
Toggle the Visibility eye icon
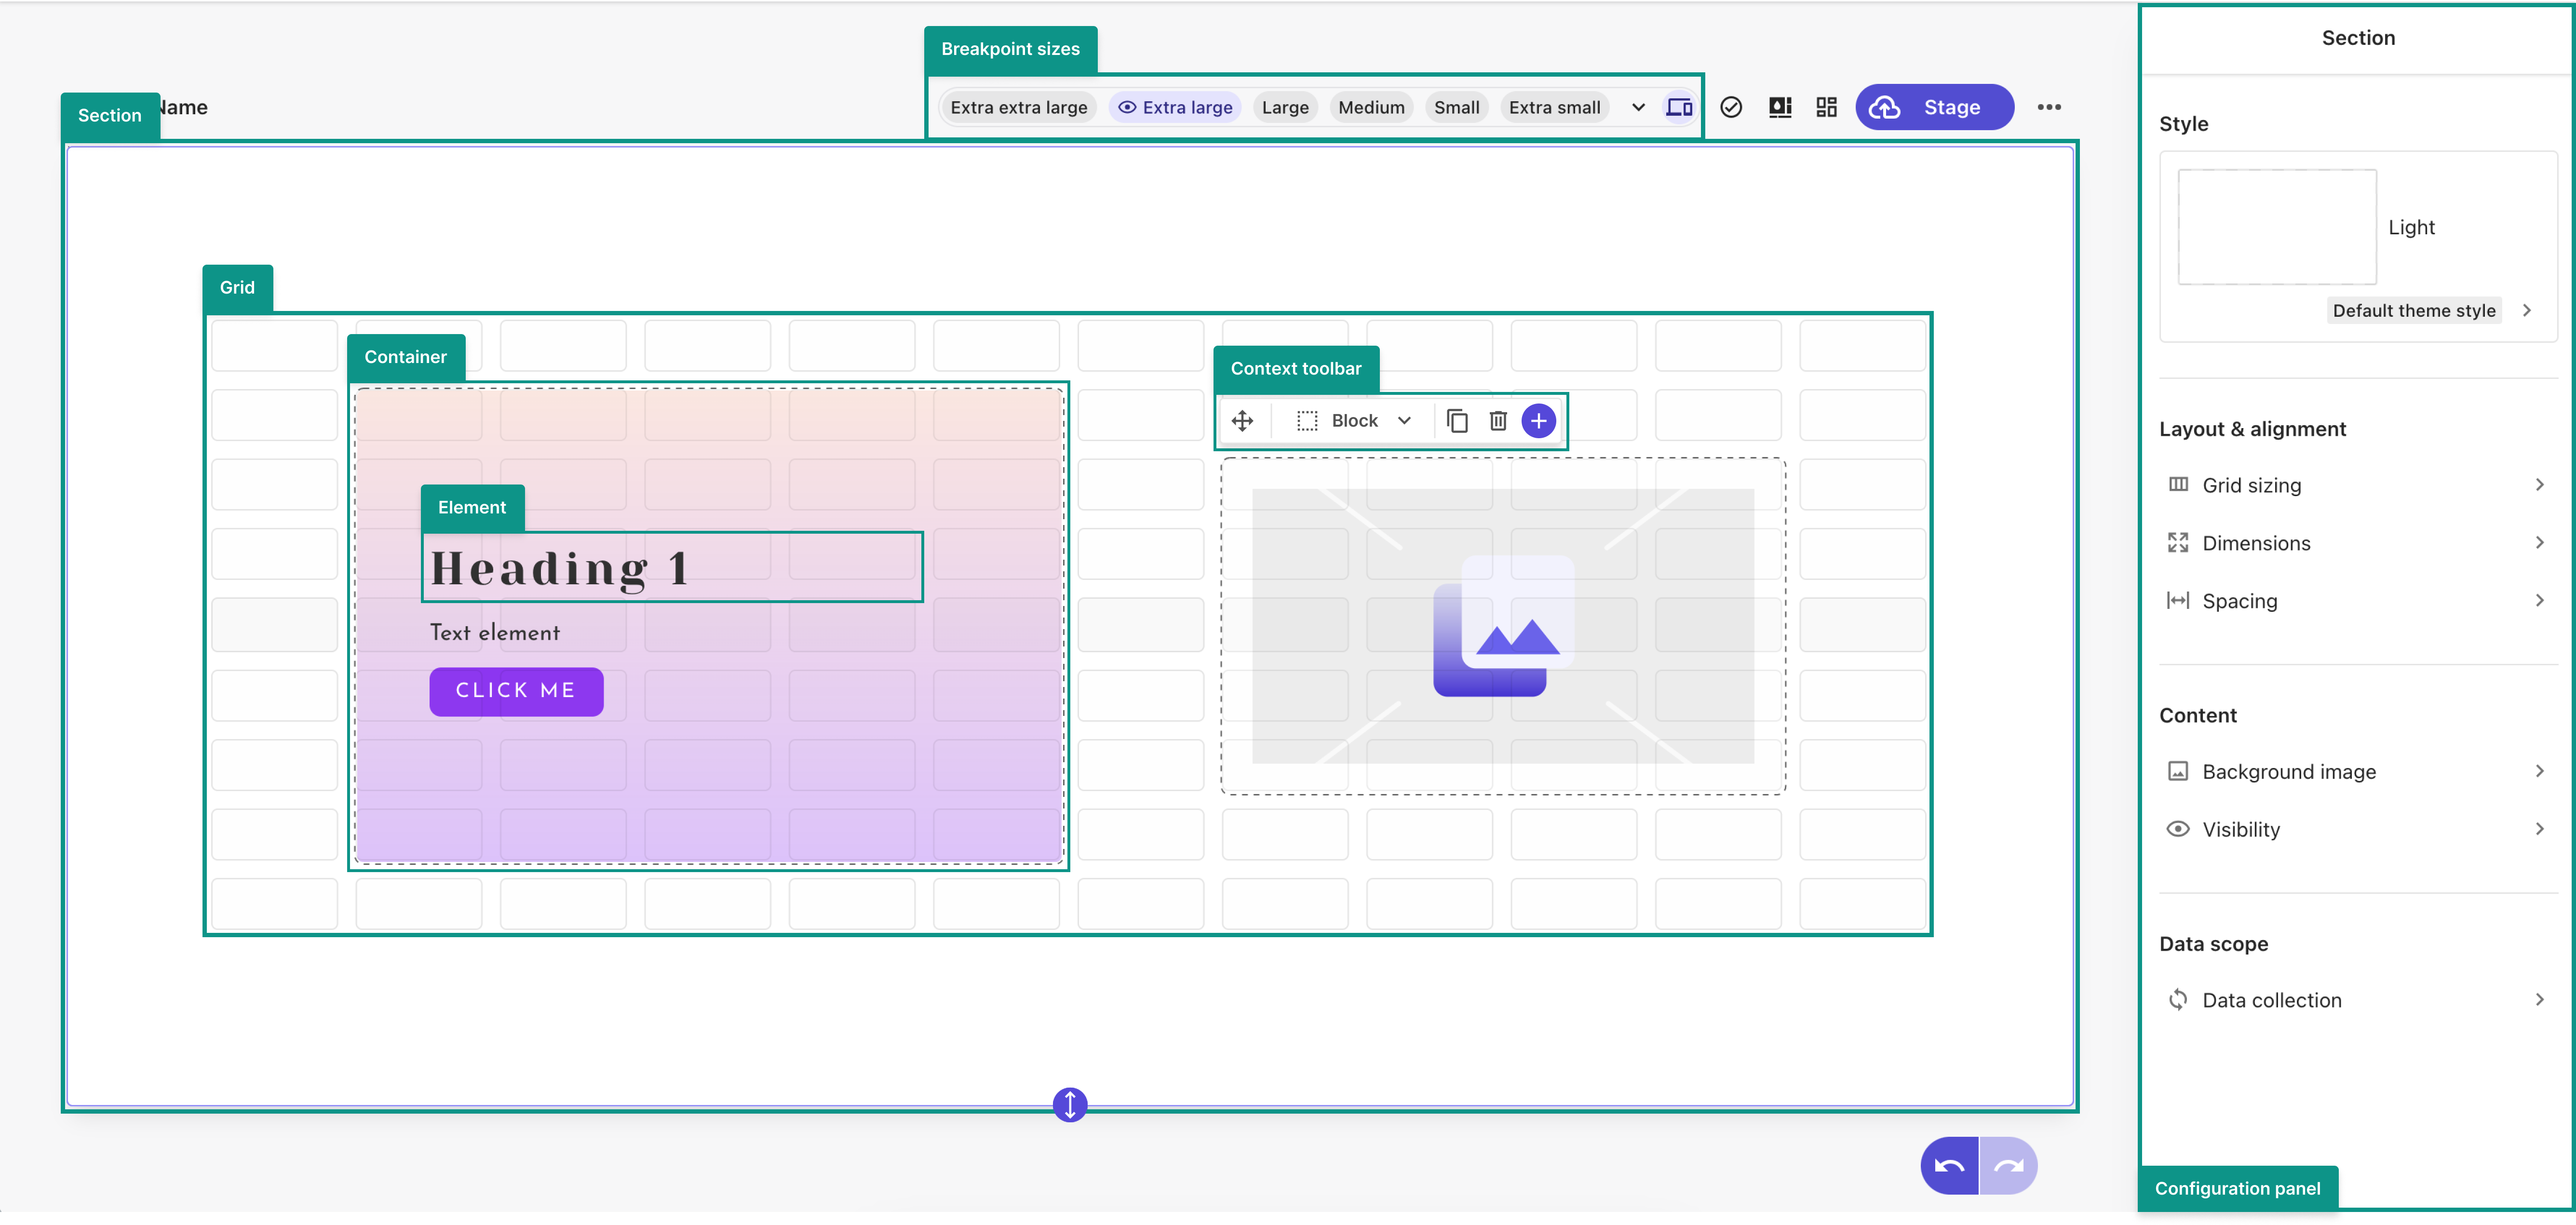(2178, 830)
